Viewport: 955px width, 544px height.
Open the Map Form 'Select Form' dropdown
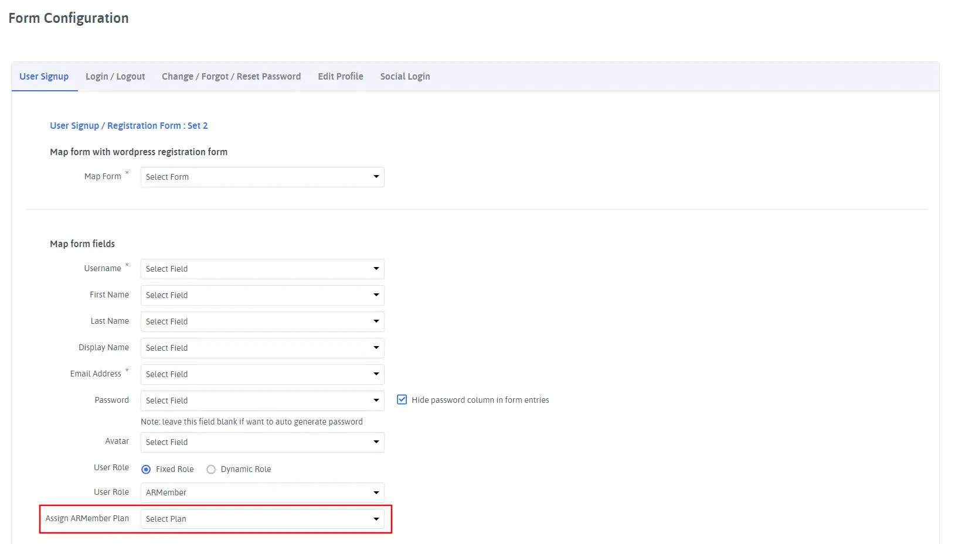262,177
